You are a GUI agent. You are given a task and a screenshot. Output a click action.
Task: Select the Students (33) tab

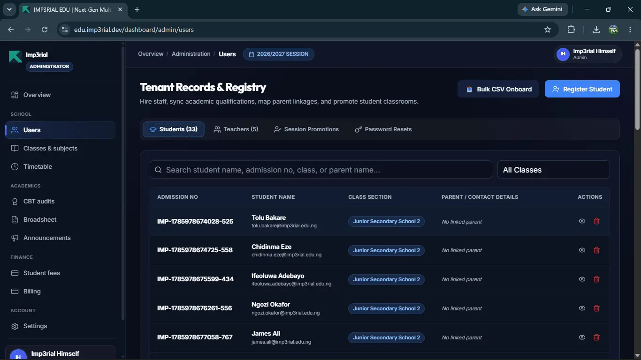click(x=174, y=129)
